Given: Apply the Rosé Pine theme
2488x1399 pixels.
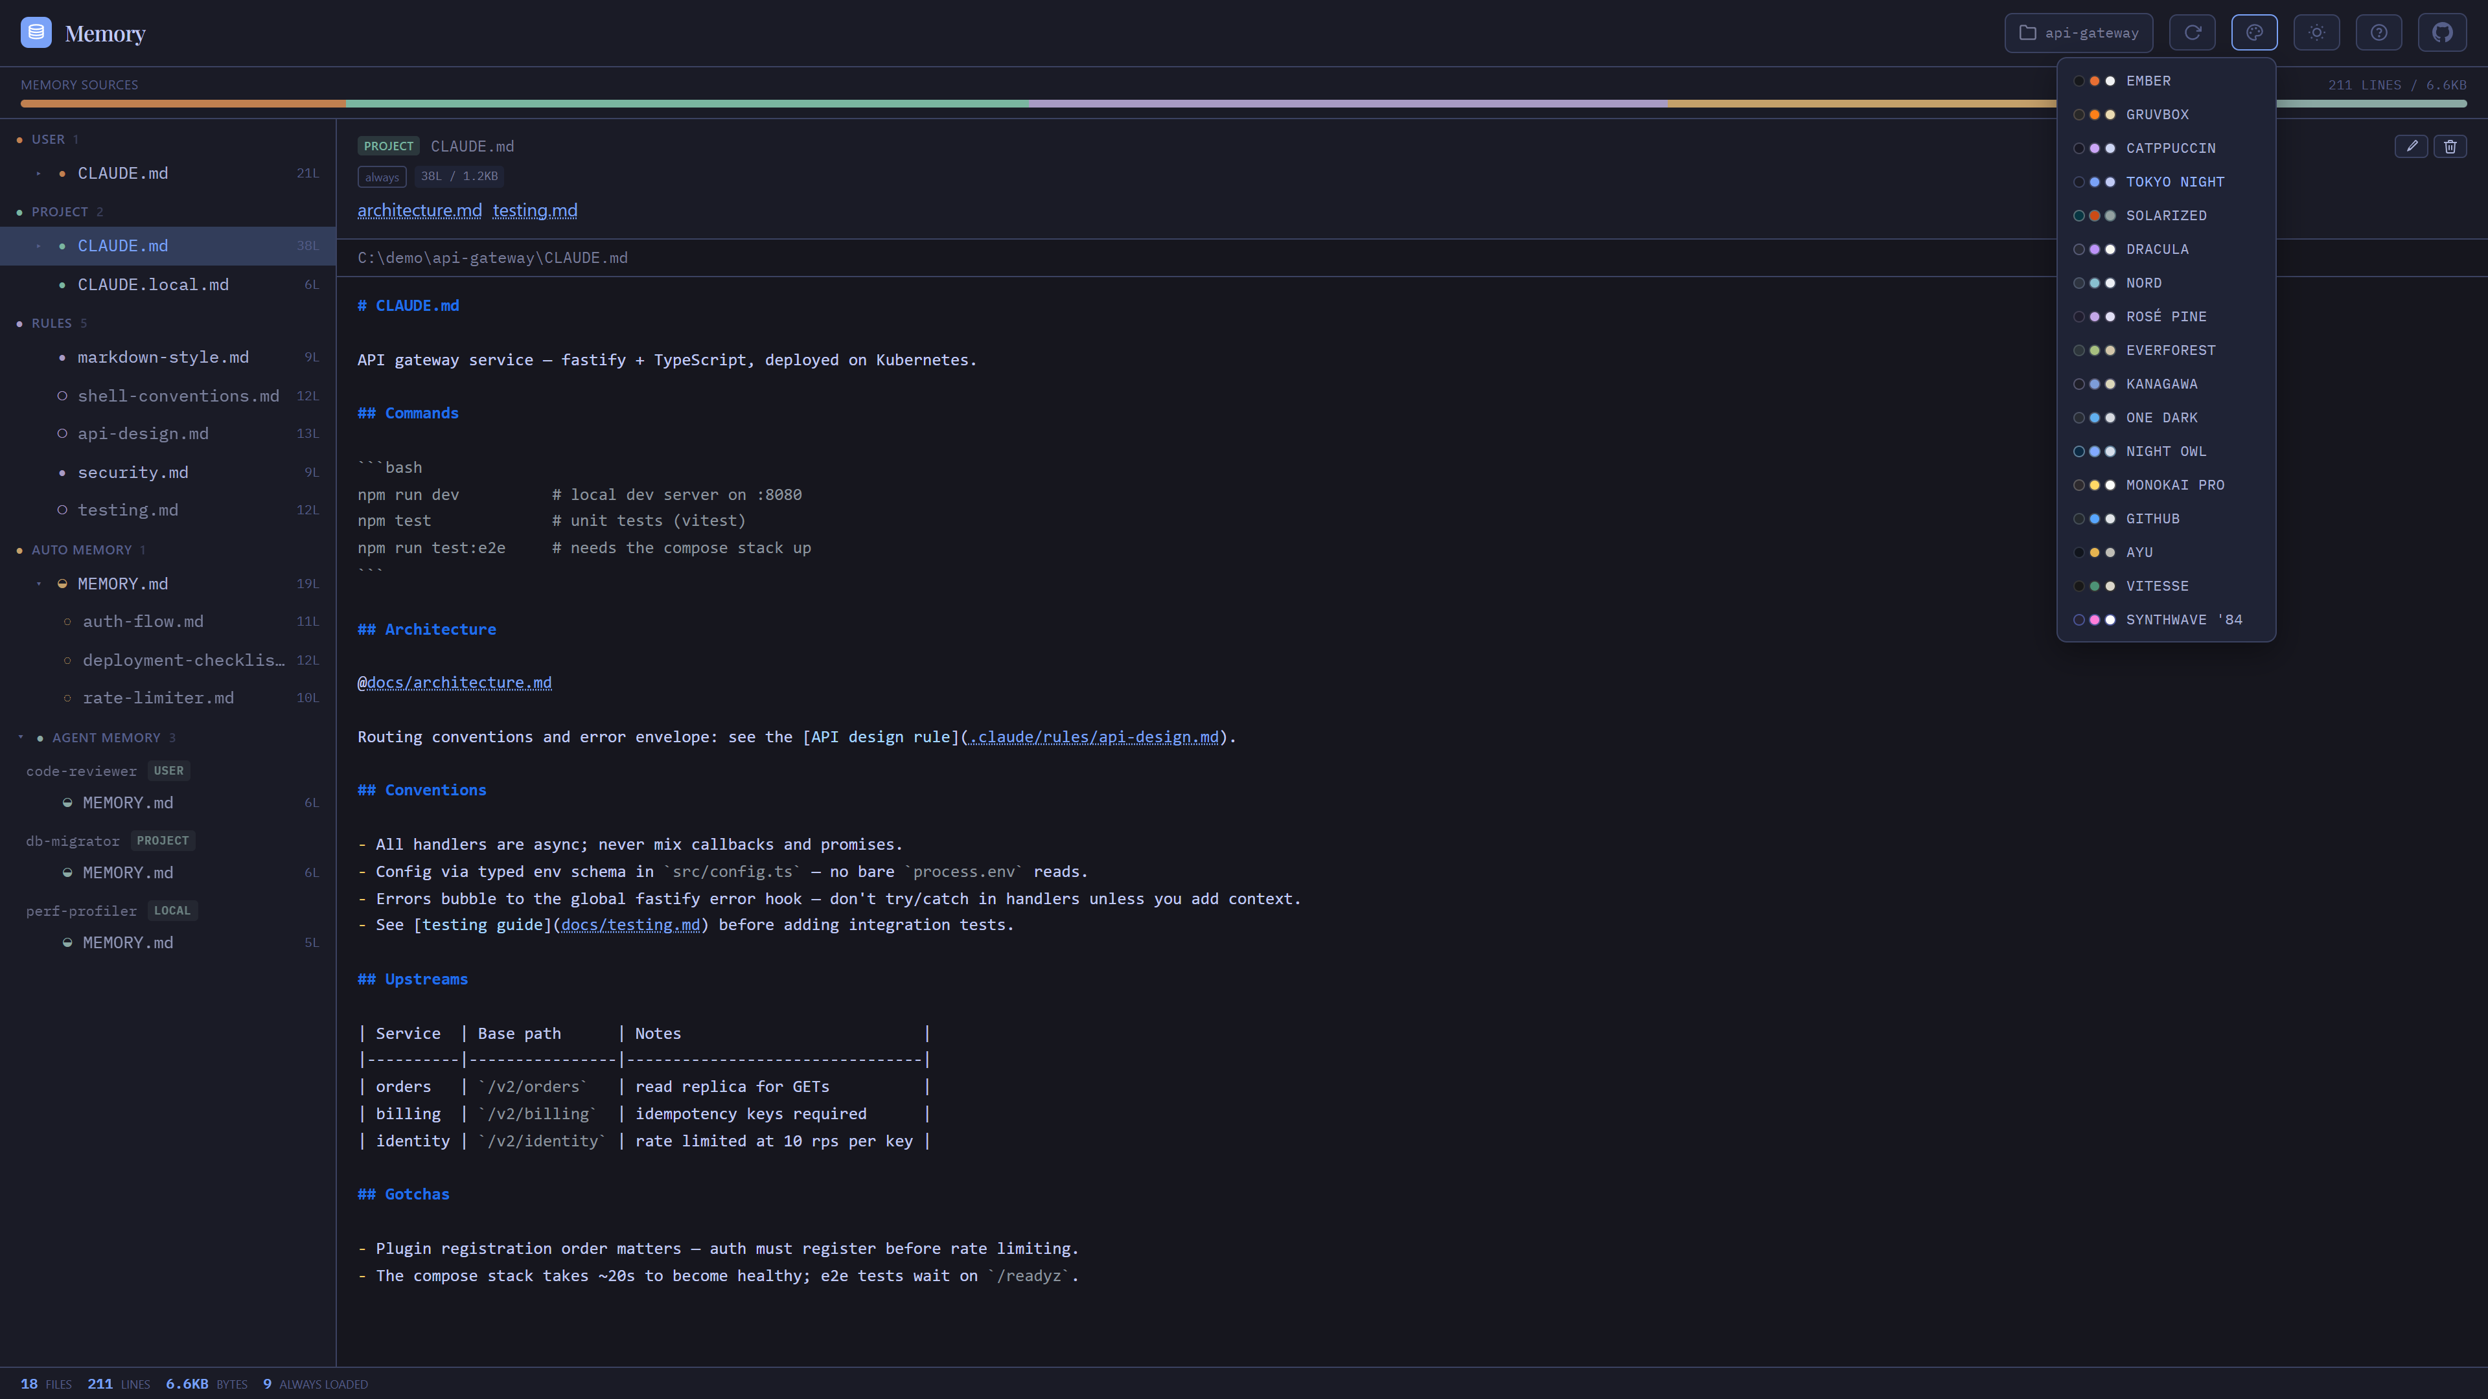Looking at the screenshot, I should point(2167,317).
